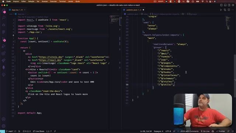Click the "newlinesBetween" key text
The width and height of the screenshot is (236, 133).
pos(164,44)
